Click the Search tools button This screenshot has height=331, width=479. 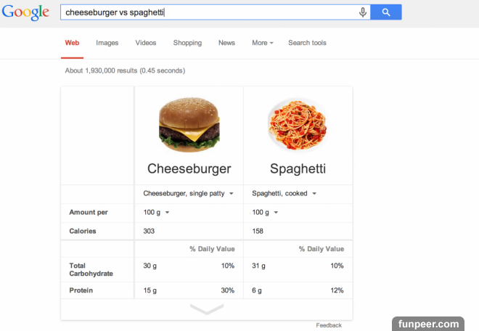pyautogui.click(x=307, y=43)
